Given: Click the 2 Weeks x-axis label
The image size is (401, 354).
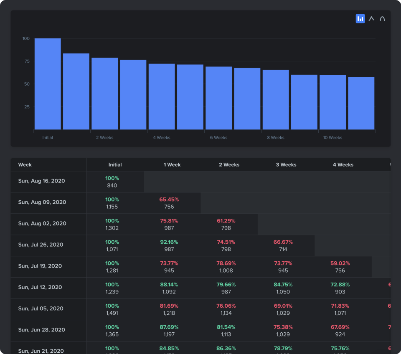Looking at the screenshot, I should 104,137.
